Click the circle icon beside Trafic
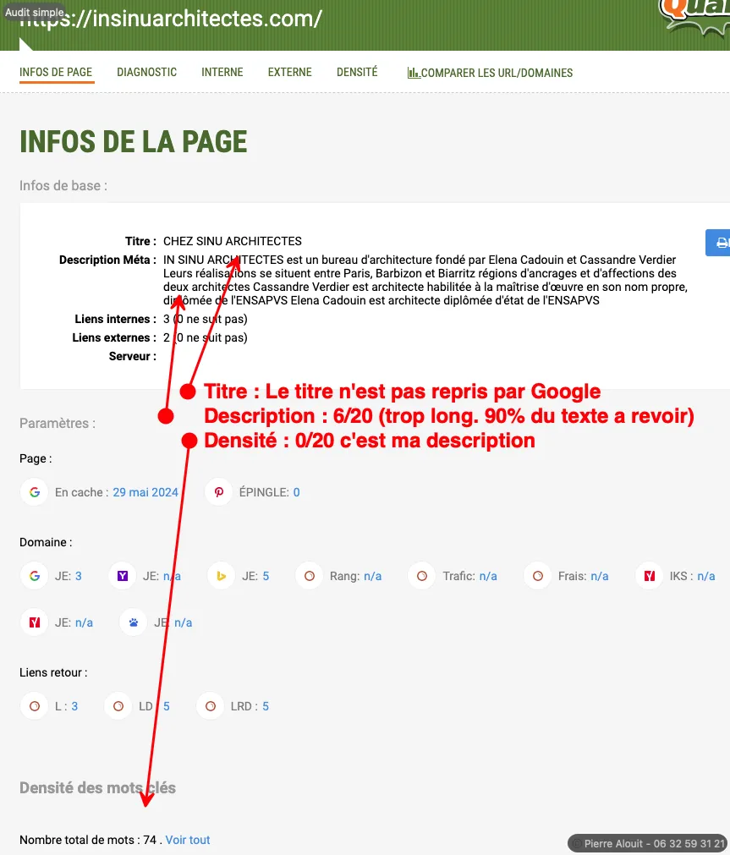 [x=422, y=576]
